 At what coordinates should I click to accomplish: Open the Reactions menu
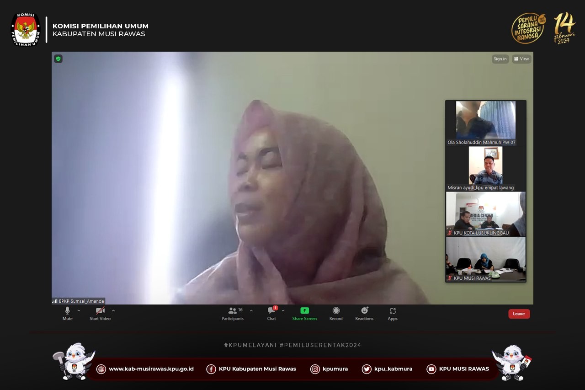tap(364, 313)
